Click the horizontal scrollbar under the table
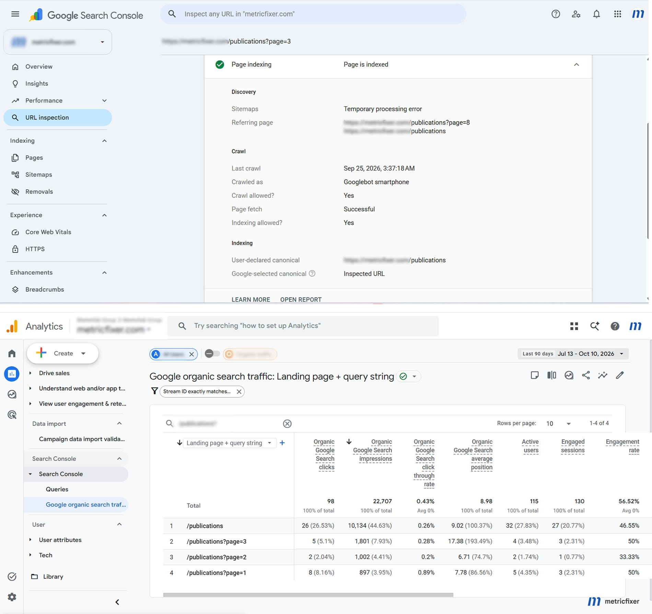 308,595
